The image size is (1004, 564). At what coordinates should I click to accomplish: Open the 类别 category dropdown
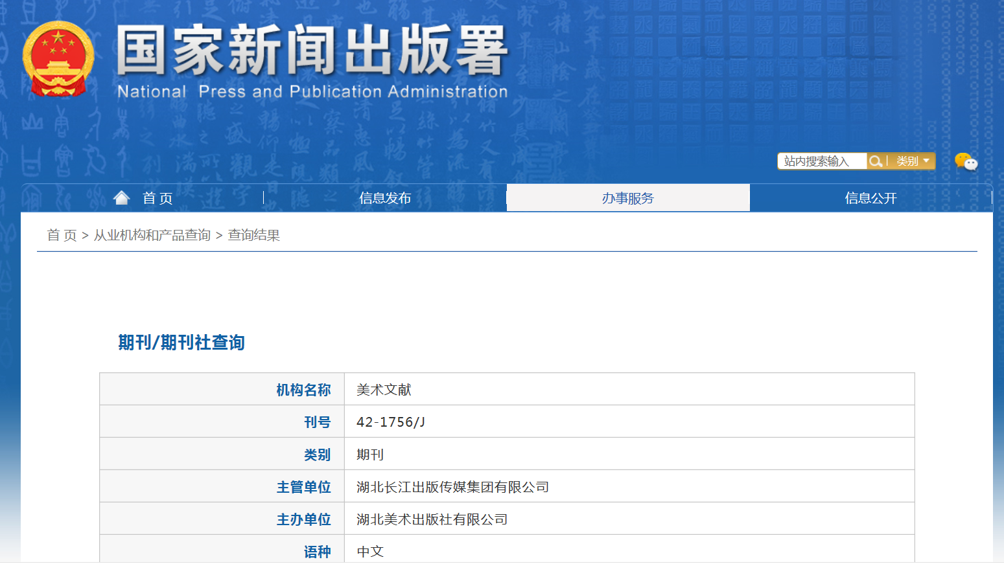(x=910, y=161)
